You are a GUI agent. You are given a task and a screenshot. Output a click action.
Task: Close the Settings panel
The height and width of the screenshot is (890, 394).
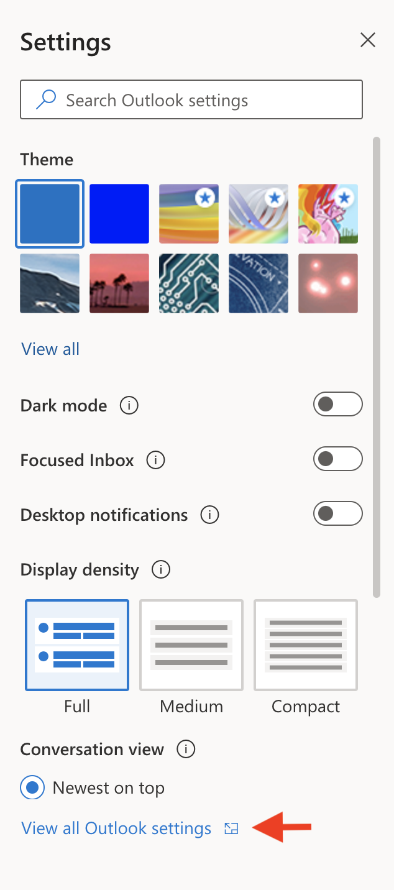point(368,40)
